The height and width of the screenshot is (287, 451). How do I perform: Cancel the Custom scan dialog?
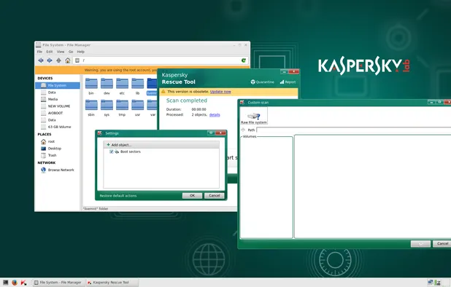click(442, 244)
